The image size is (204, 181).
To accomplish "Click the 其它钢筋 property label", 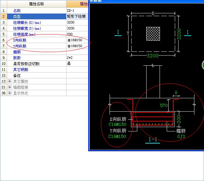I will [x=21, y=70].
